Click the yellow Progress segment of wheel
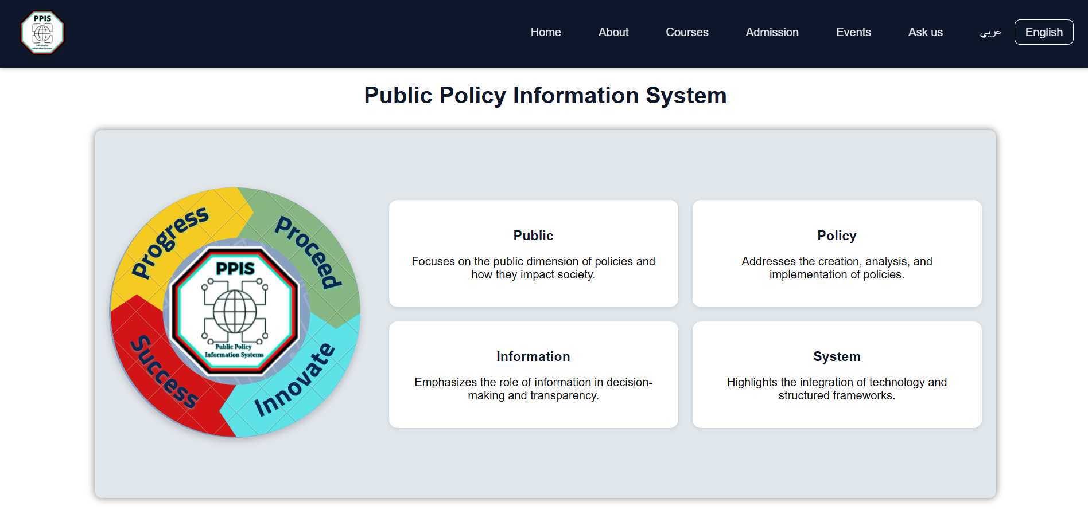The height and width of the screenshot is (522, 1088). point(171,240)
